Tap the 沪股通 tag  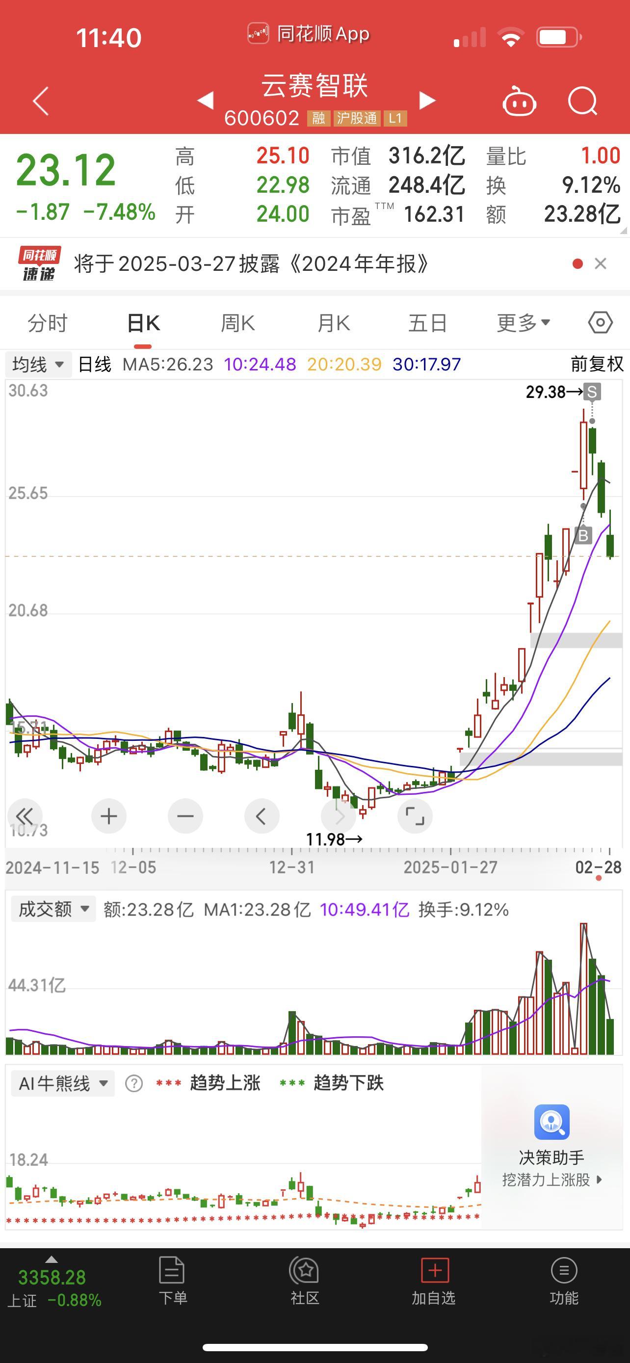pyautogui.click(x=357, y=118)
